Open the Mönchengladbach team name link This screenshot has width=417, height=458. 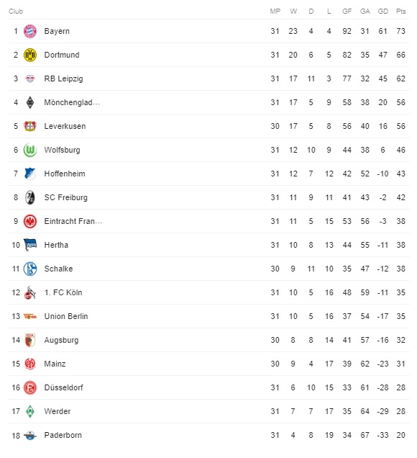pyautogui.click(x=72, y=102)
